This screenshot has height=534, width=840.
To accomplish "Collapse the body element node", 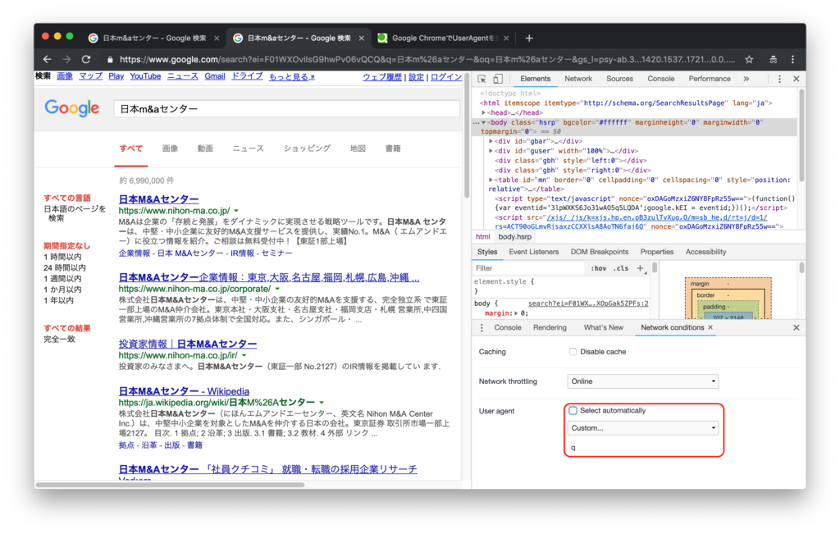I will tap(483, 123).
